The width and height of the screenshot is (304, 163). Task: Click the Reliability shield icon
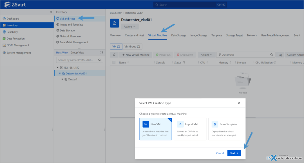pos(4,32)
